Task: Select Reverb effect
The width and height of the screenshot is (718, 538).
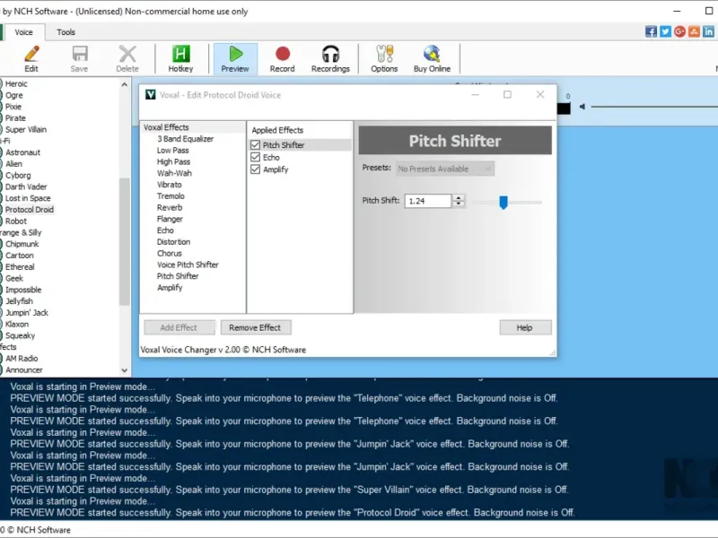Action: (170, 207)
